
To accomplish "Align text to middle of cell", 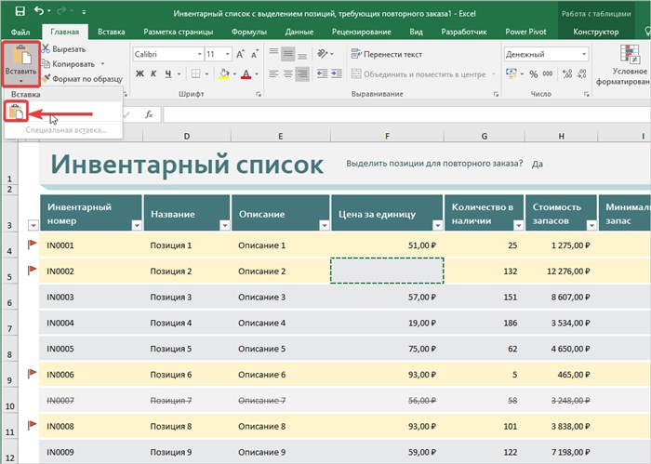I will pos(288,54).
